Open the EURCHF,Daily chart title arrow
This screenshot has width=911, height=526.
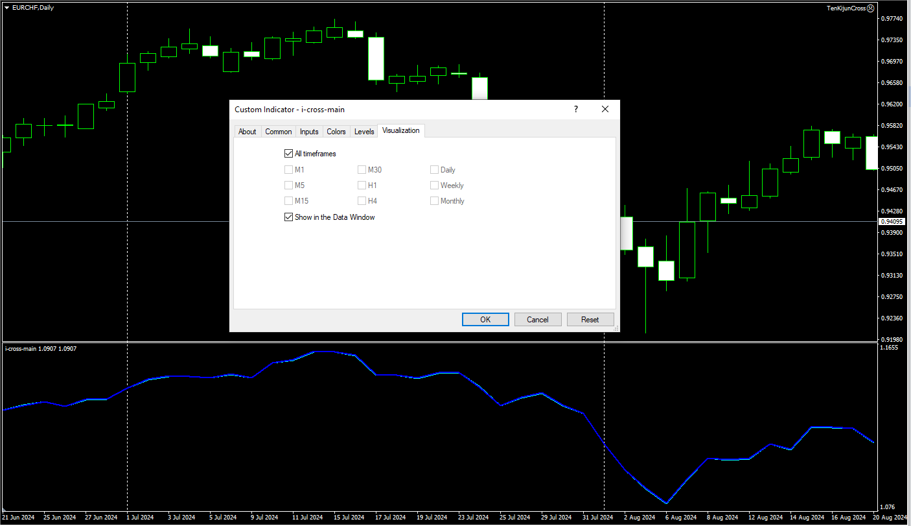tap(7, 8)
